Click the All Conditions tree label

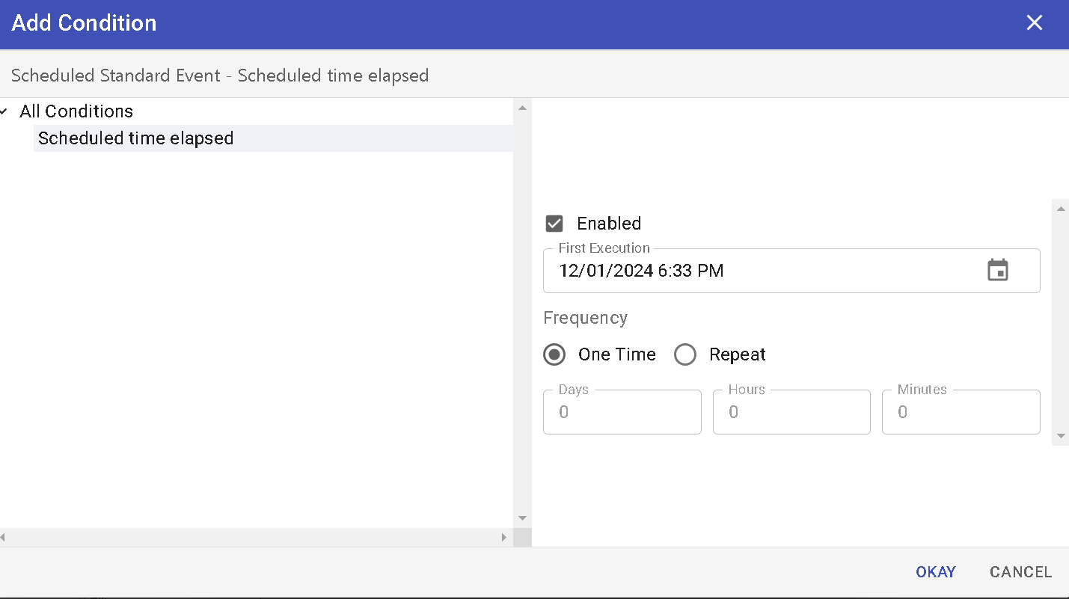76,111
